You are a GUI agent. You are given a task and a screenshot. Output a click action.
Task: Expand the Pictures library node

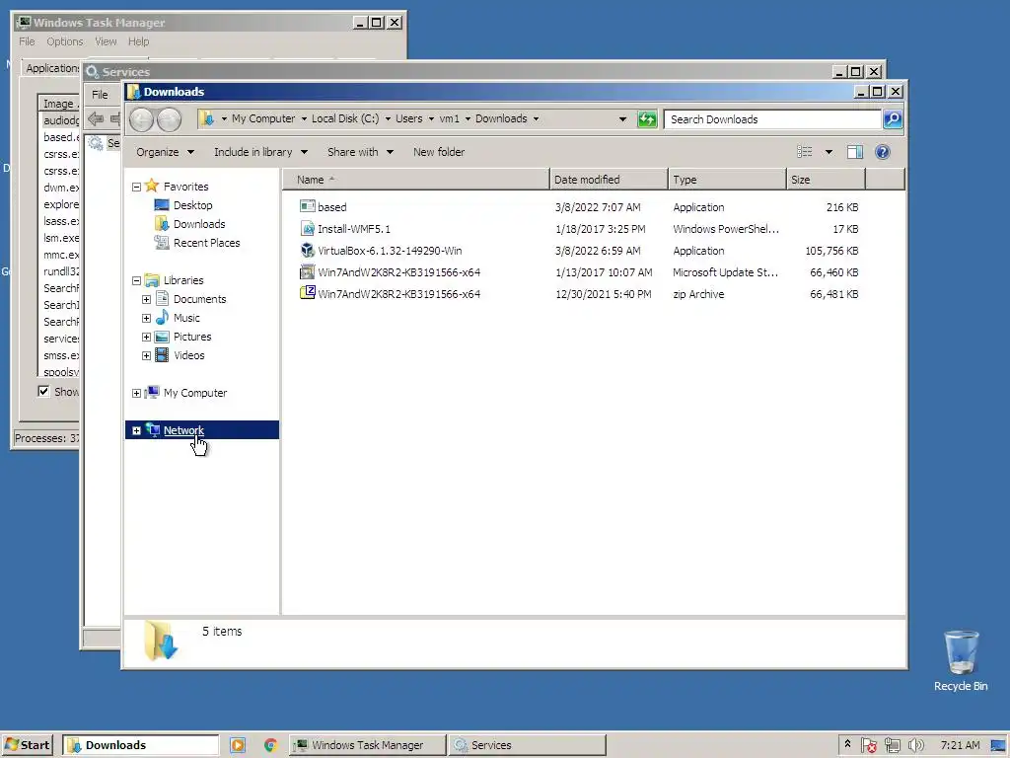coord(146,337)
